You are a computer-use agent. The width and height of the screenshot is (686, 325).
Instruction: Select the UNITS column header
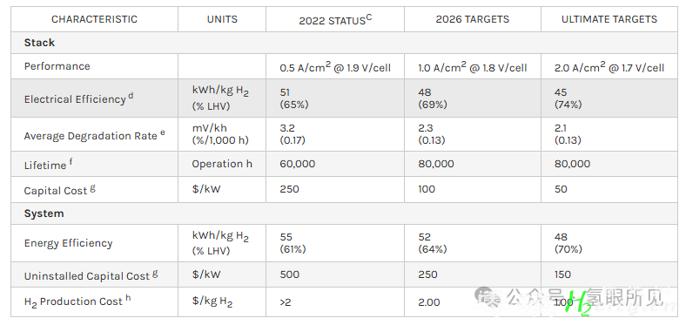point(222,19)
